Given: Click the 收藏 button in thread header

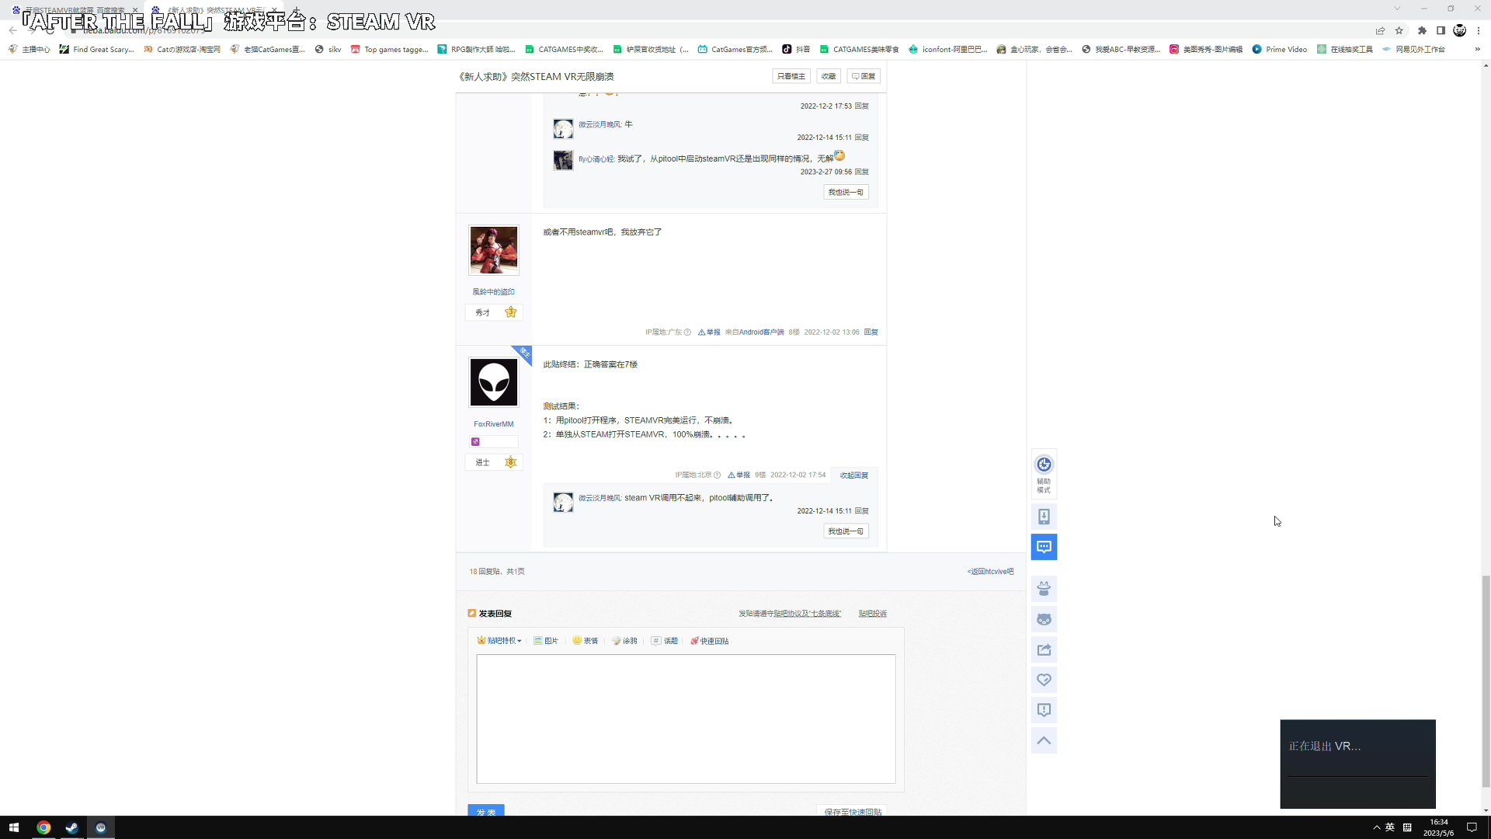Looking at the screenshot, I should [x=829, y=76].
